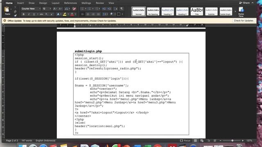The height and width of the screenshot is (147, 262).
Task: Center align text
Action: click(x=88, y=14)
